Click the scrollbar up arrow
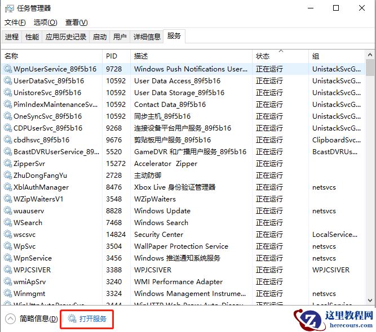Screen dimensions: 376x332 pyautogui.click(x=370, y=55)
